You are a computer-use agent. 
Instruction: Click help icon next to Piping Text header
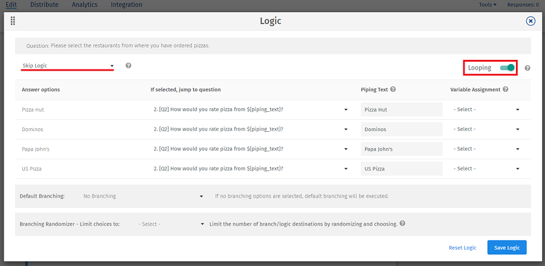pos(393,89)
